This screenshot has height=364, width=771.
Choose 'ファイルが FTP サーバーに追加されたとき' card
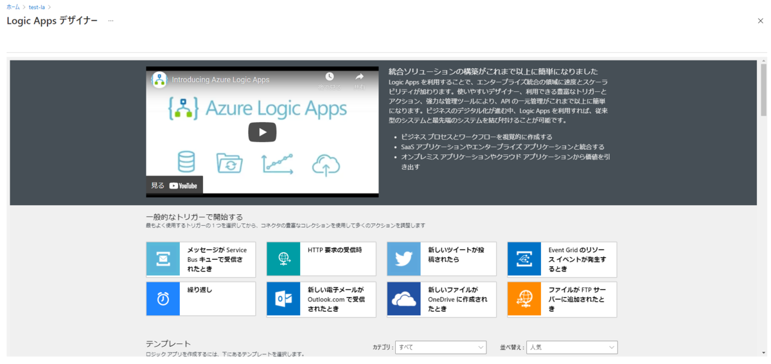[x=562, y=299]
